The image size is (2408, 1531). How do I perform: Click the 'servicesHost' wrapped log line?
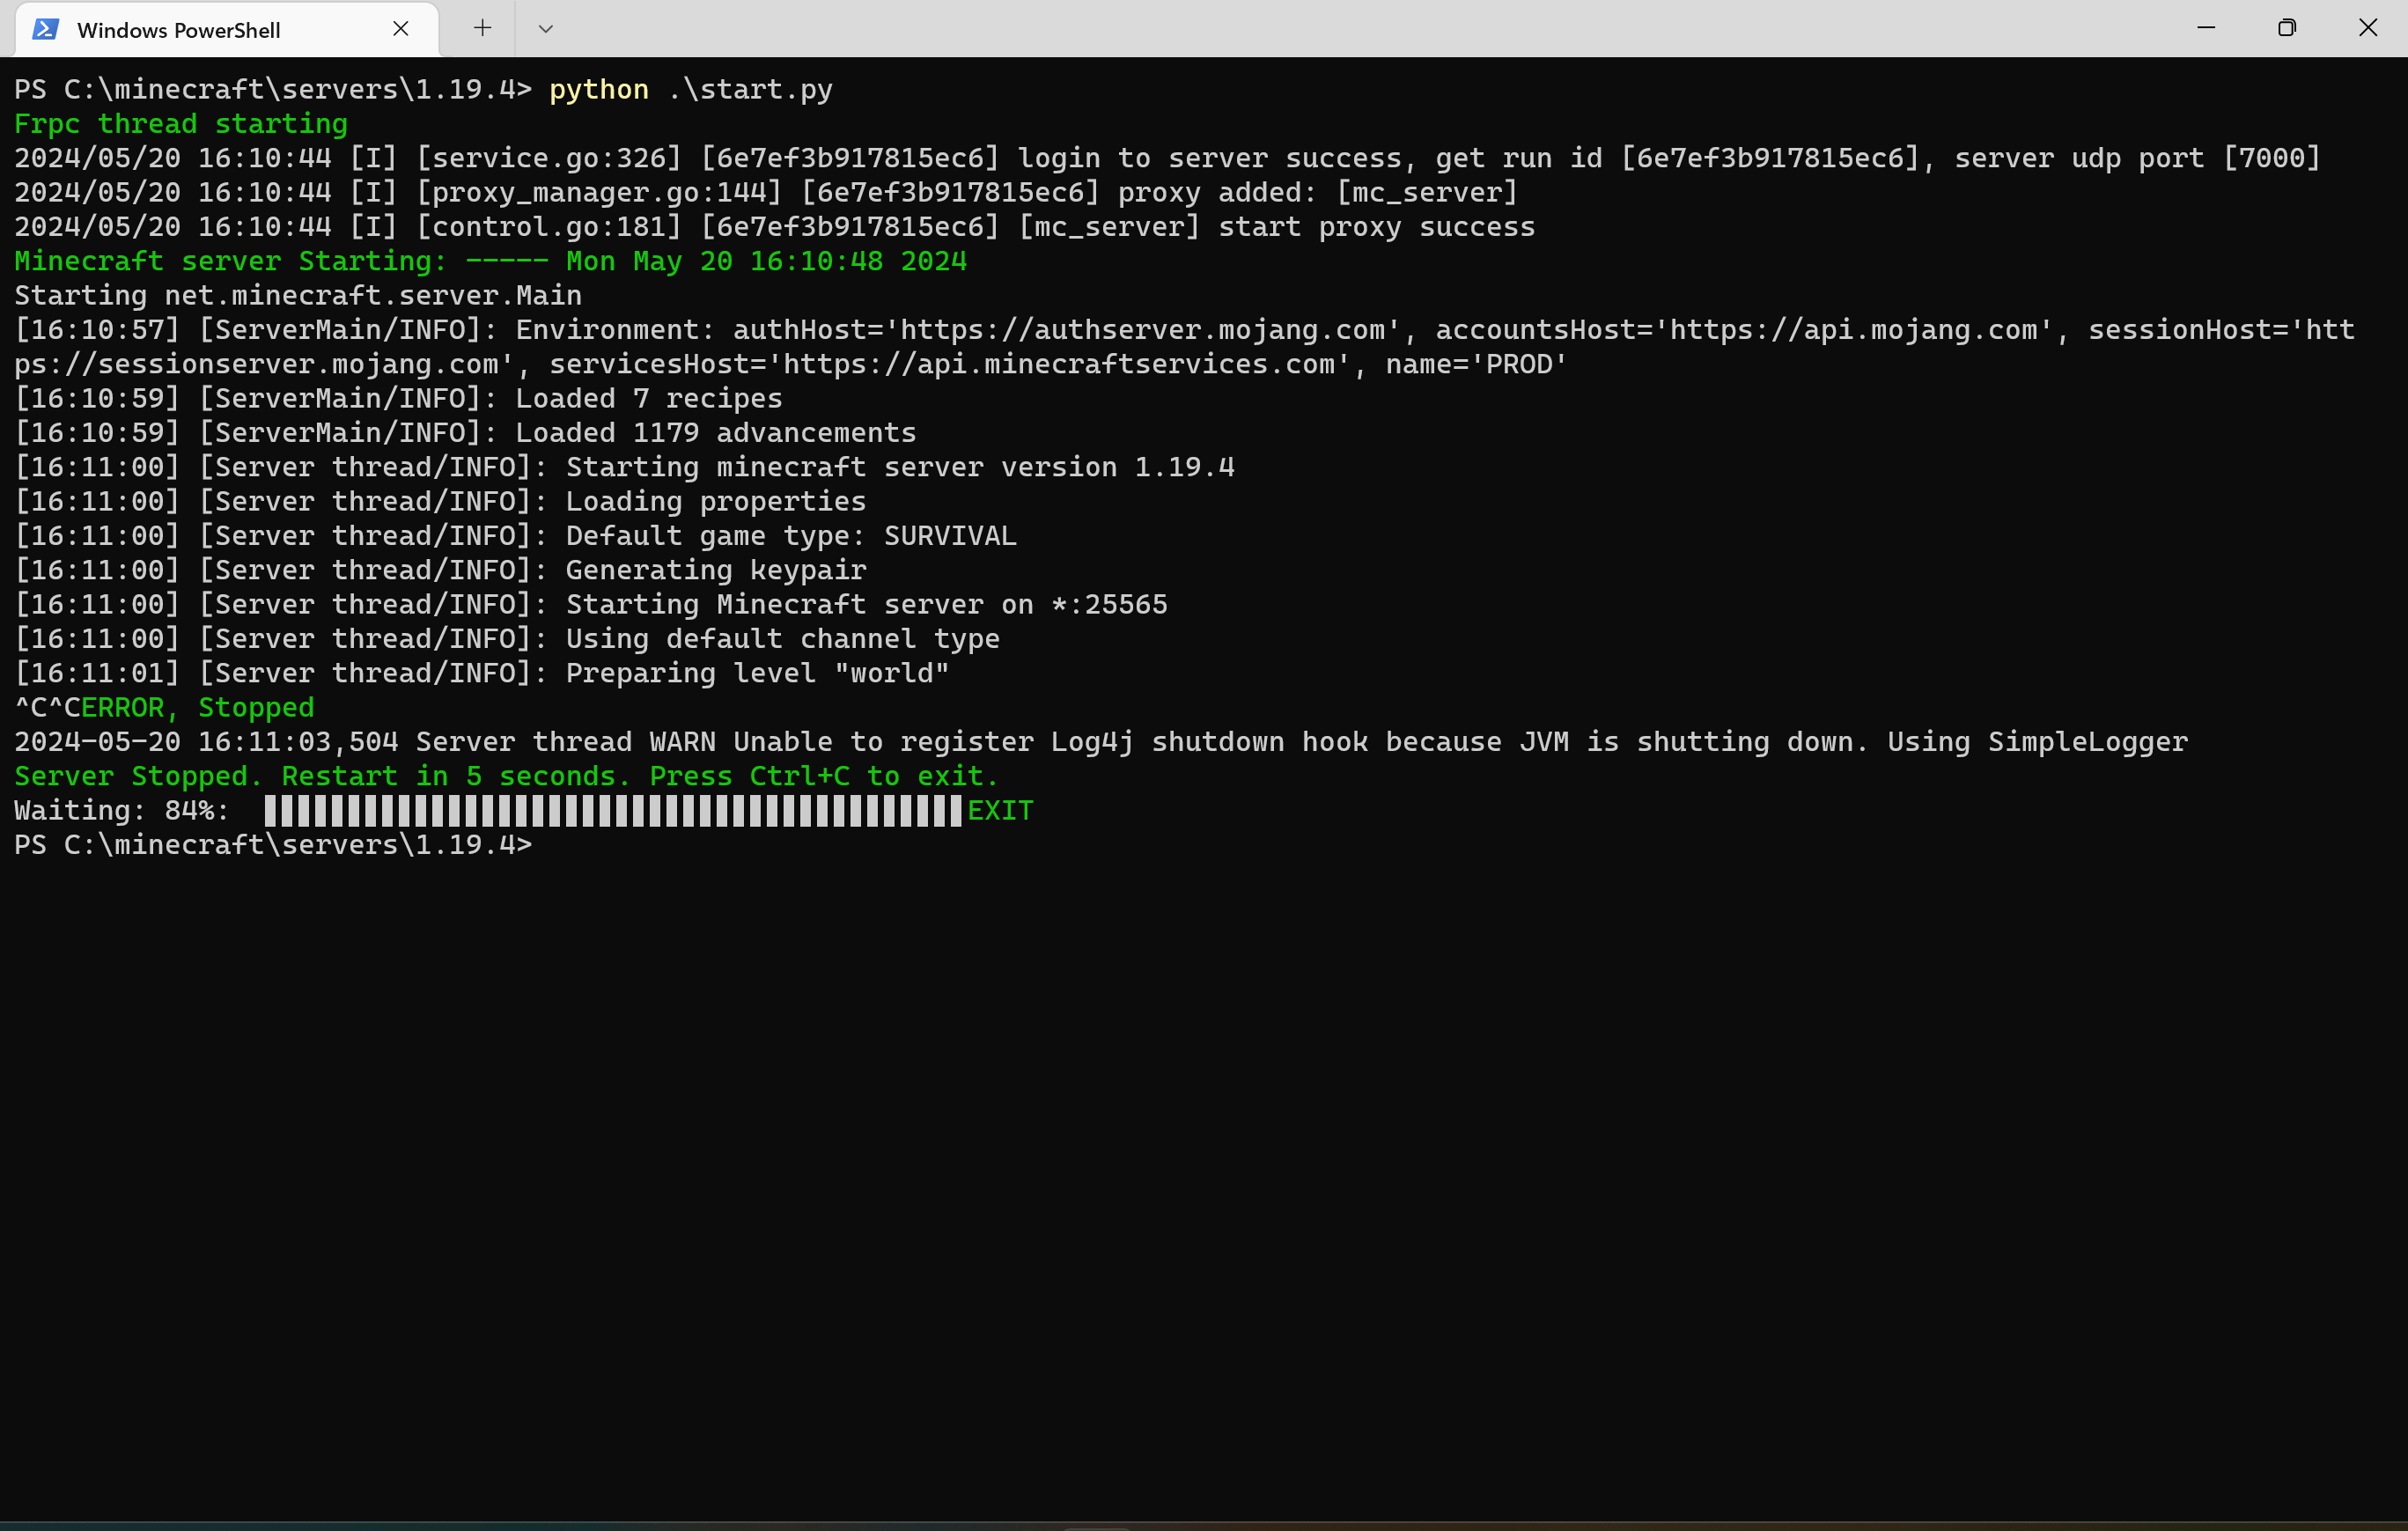tap(790, 364)
